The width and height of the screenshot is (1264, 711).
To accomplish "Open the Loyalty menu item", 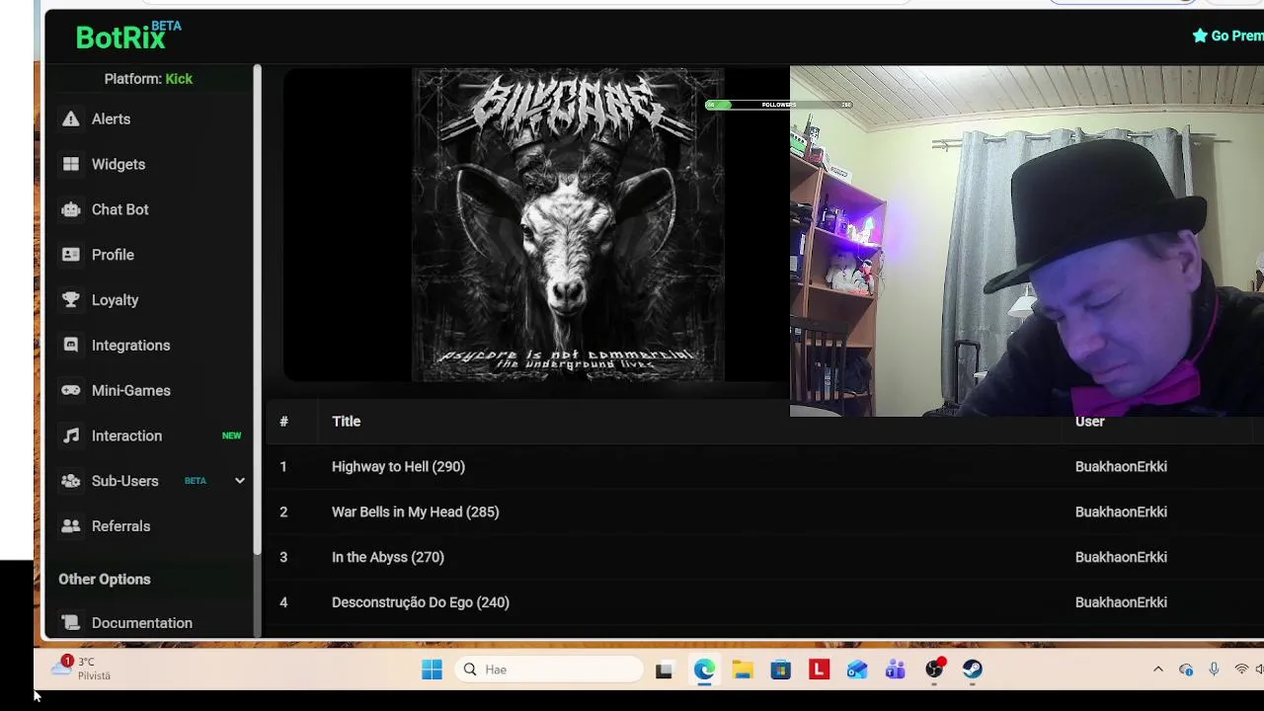I will pos(115,300).
